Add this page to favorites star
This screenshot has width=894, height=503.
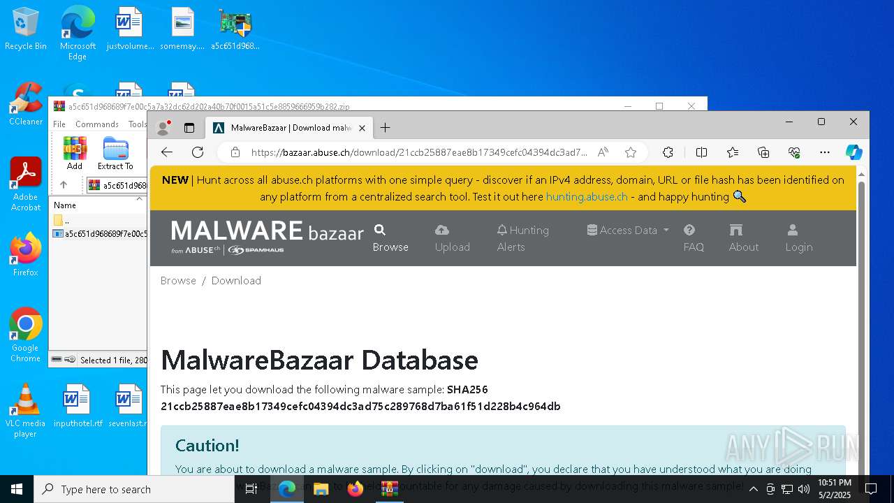[x=631, y=152]
